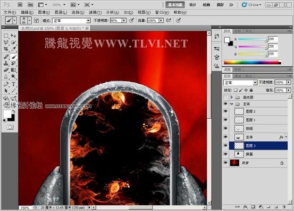Select the Quick Selection tool
This screenshot has width=294, height=211.
click(13, 42)
